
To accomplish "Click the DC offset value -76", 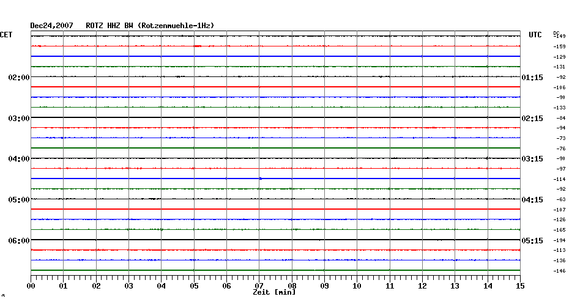I will pyautogui.click(x=560, y=149).
